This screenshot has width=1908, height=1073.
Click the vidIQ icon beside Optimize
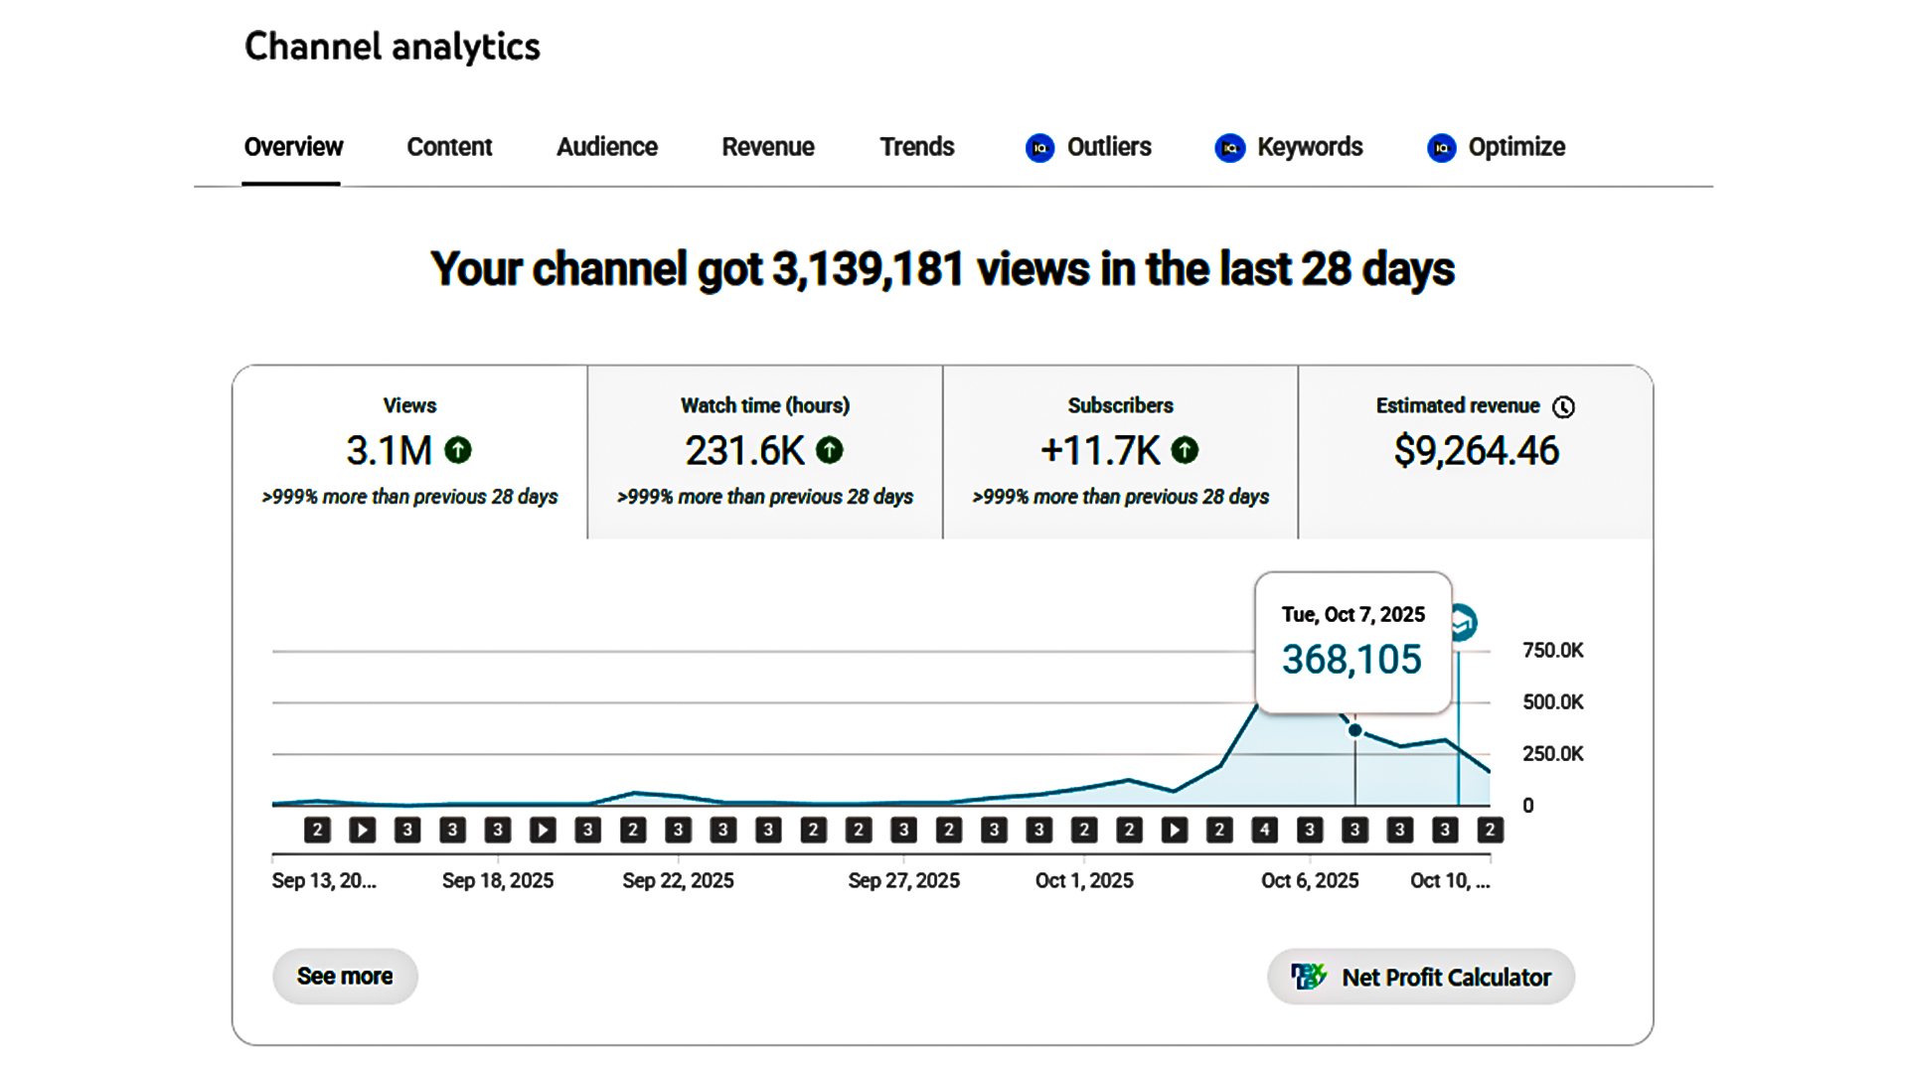point(1441,148)
